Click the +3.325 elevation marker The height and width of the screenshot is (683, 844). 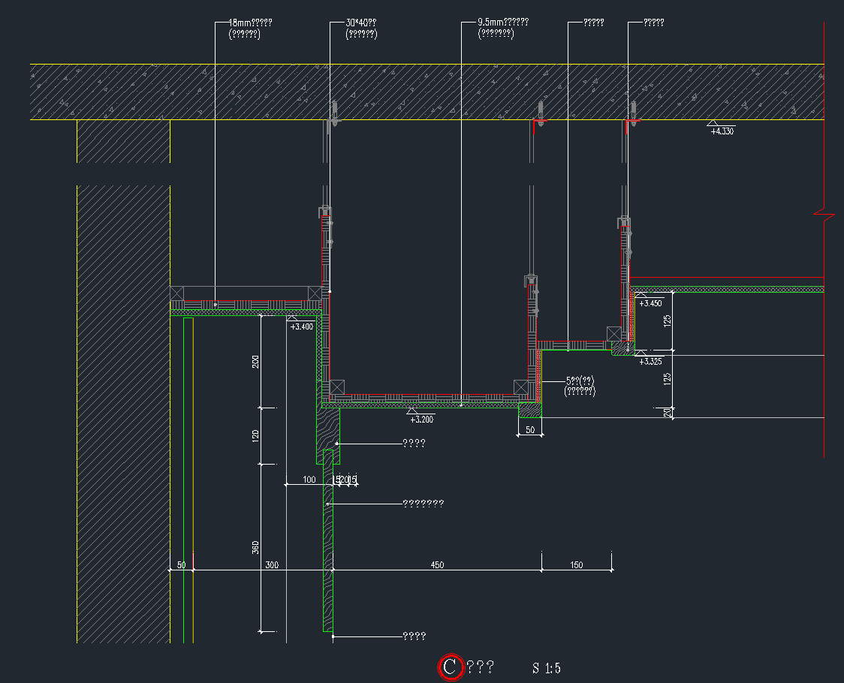(650, 361)
